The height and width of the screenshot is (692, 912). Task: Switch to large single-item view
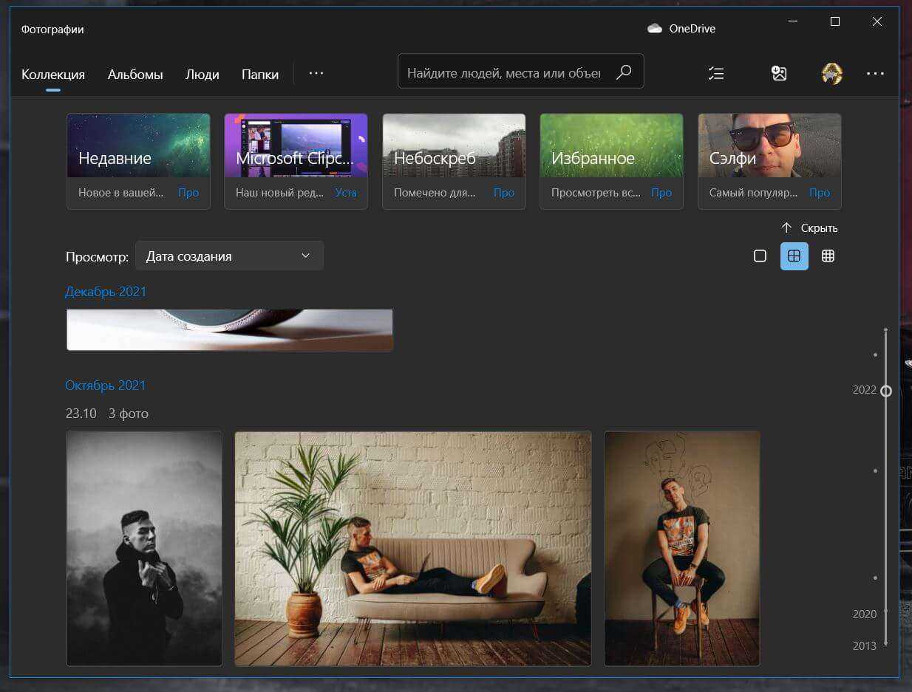click(760, 256)
